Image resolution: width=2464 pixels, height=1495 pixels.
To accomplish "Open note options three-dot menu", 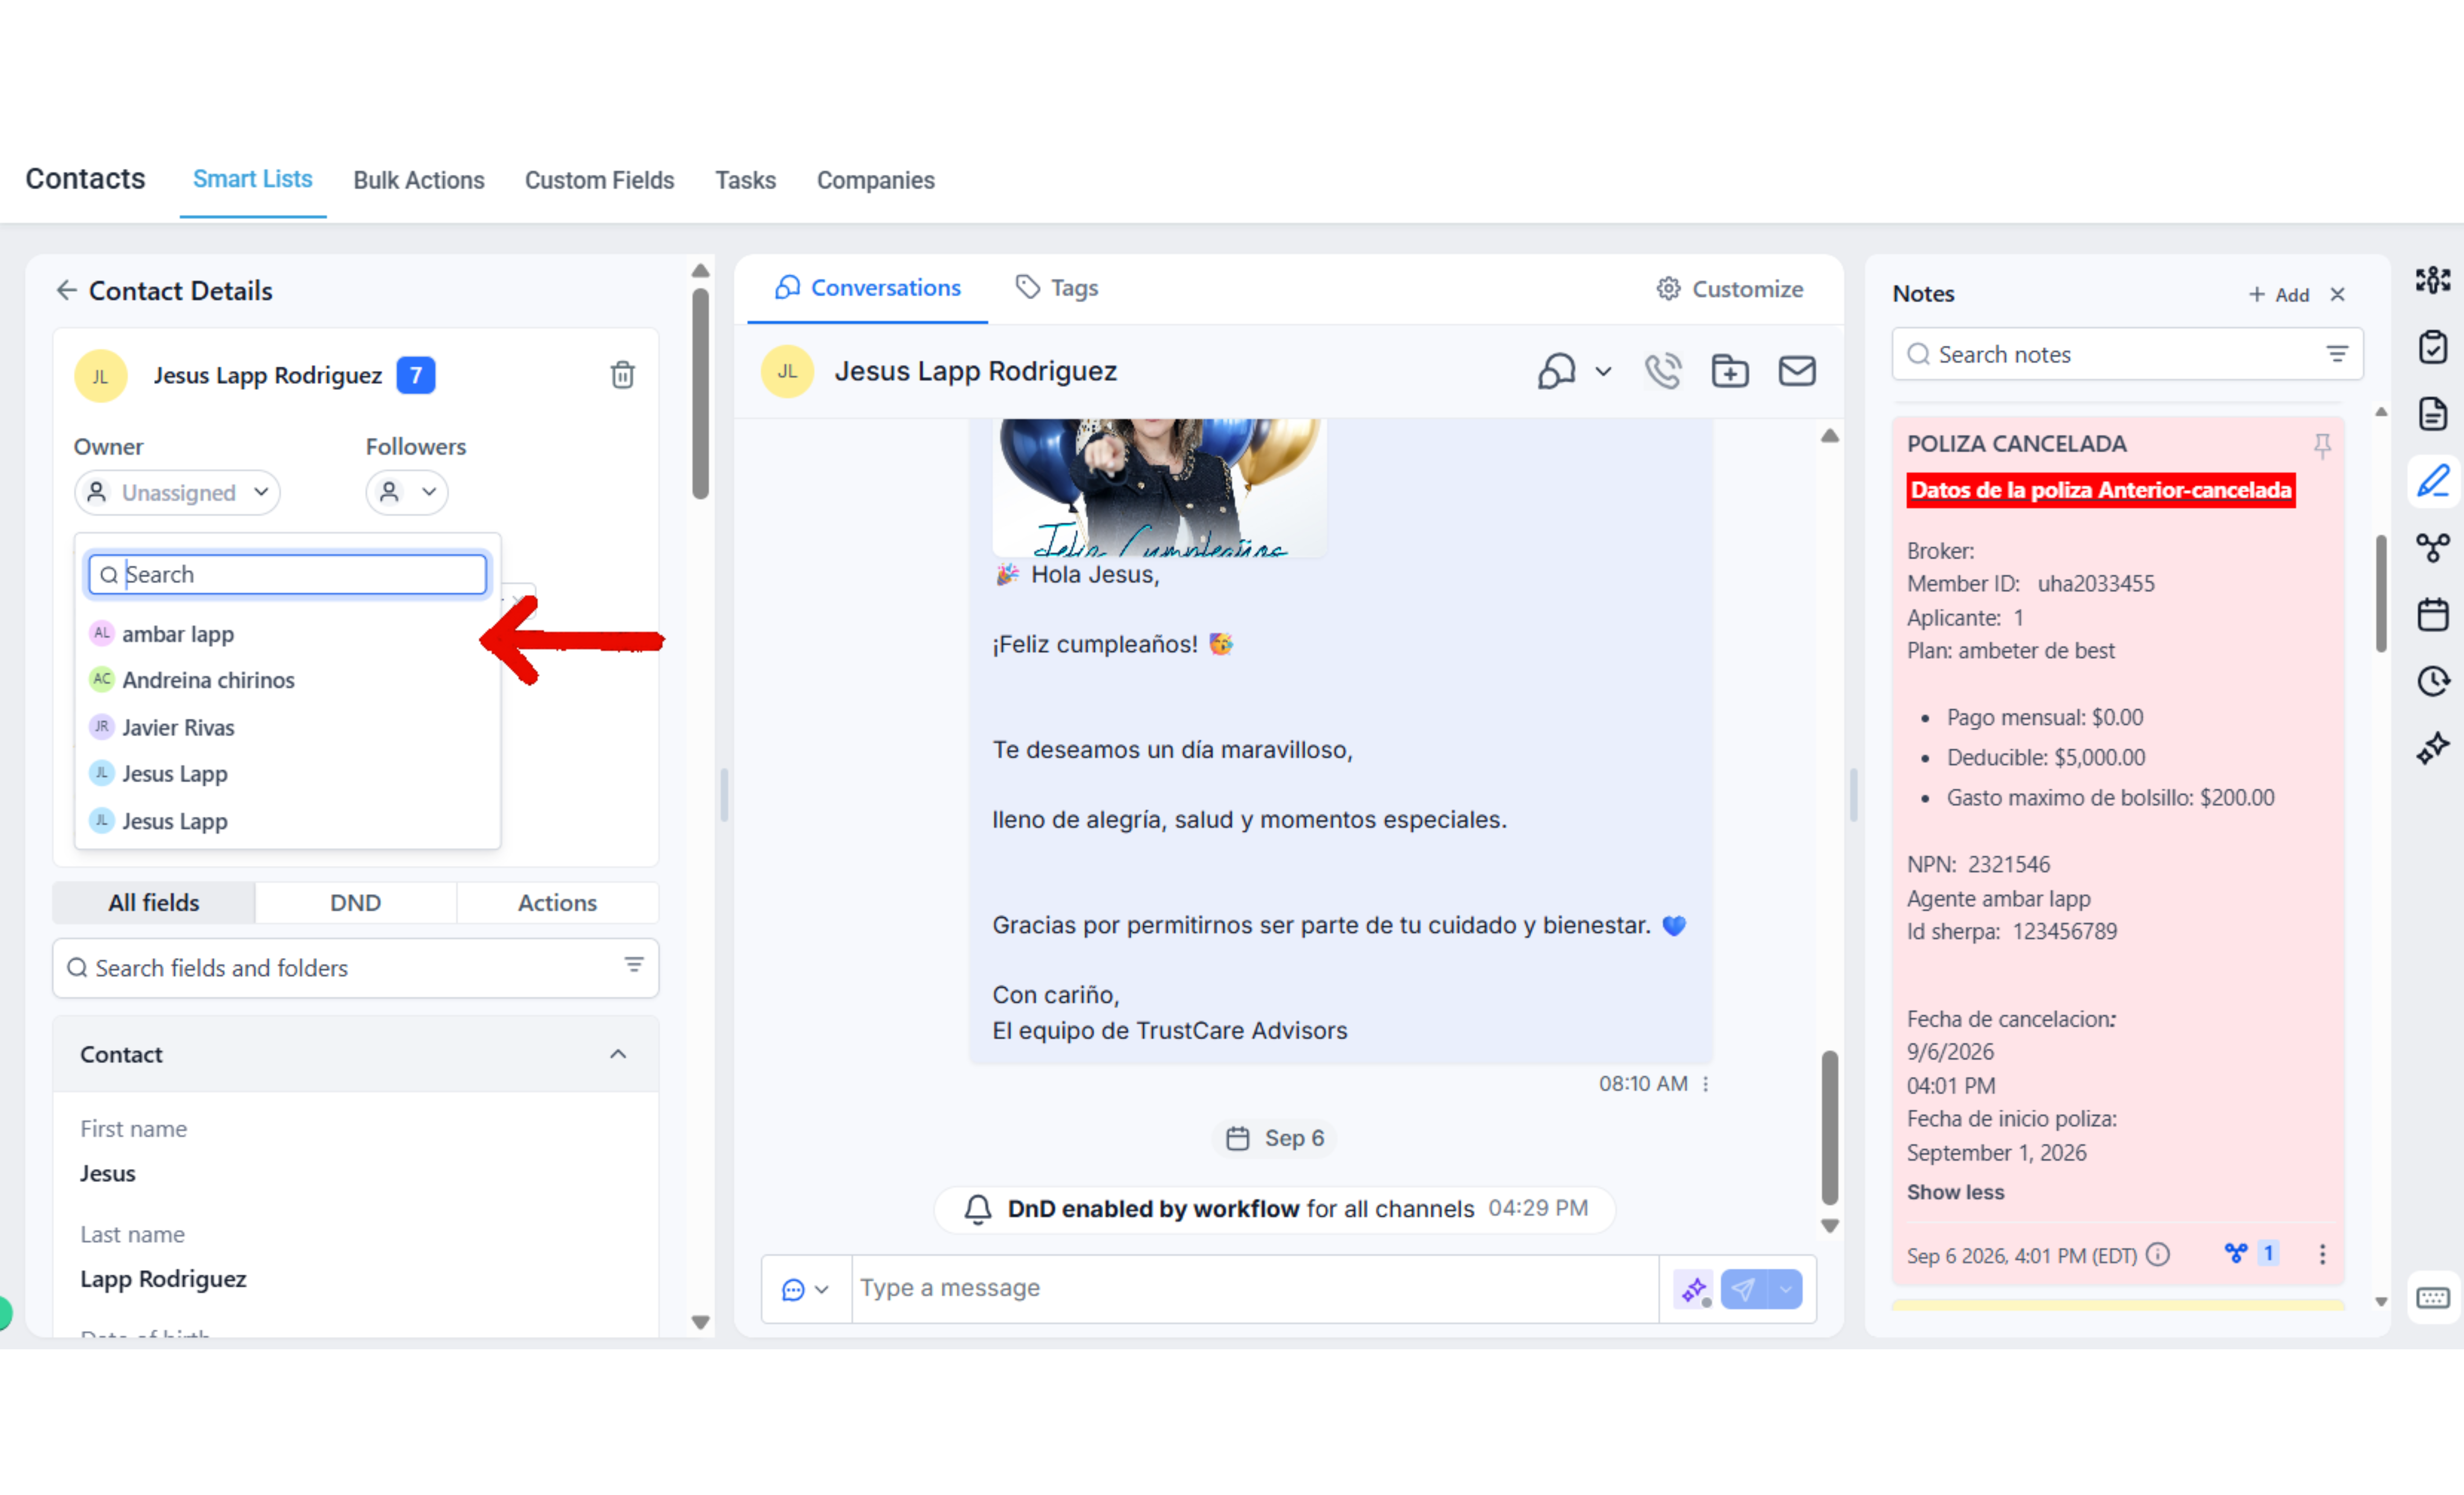I will tap(2322, 1254).
